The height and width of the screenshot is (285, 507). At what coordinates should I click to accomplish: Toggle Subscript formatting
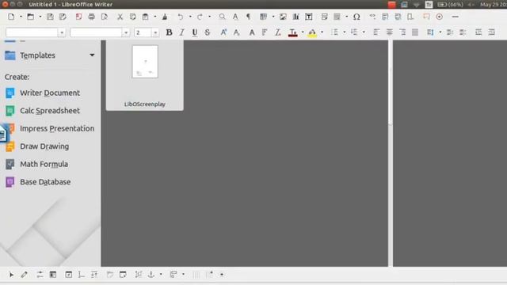click(236, 32)
